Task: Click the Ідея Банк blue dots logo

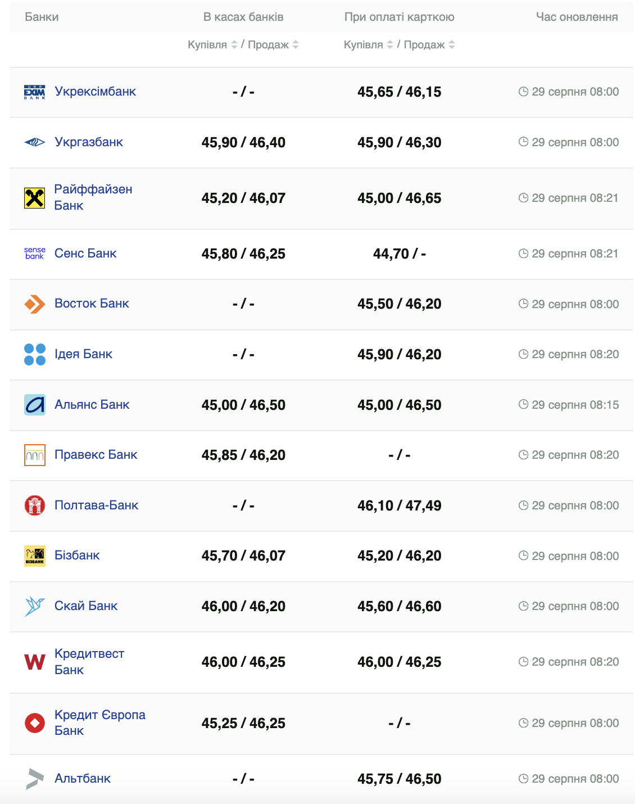Action: 35,354
